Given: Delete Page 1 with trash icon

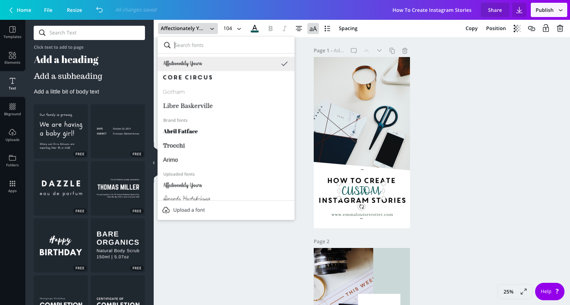Looking at the screenshot, I should pyautogui.click(x=405, y=51).
